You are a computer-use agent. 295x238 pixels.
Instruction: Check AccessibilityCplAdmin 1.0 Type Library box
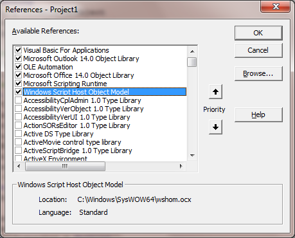point(19,100)
